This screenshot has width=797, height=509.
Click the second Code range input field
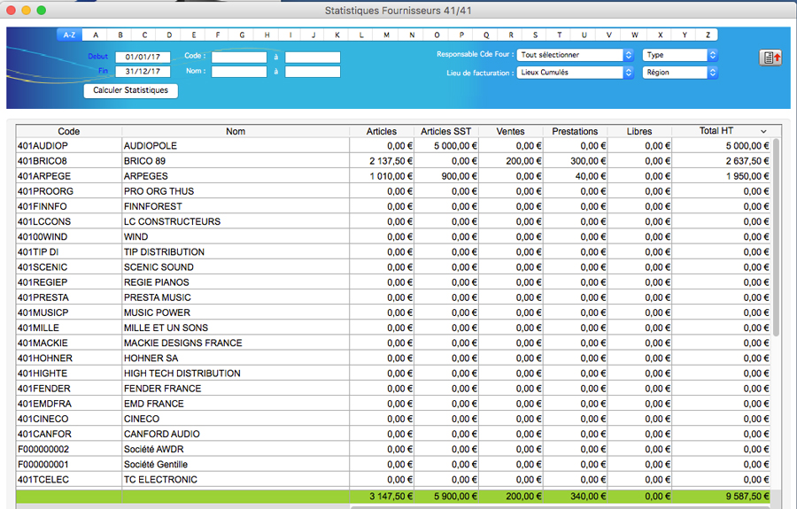[313, 57]
